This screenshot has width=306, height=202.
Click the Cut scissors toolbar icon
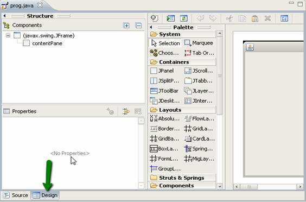[x=229, y=18]
